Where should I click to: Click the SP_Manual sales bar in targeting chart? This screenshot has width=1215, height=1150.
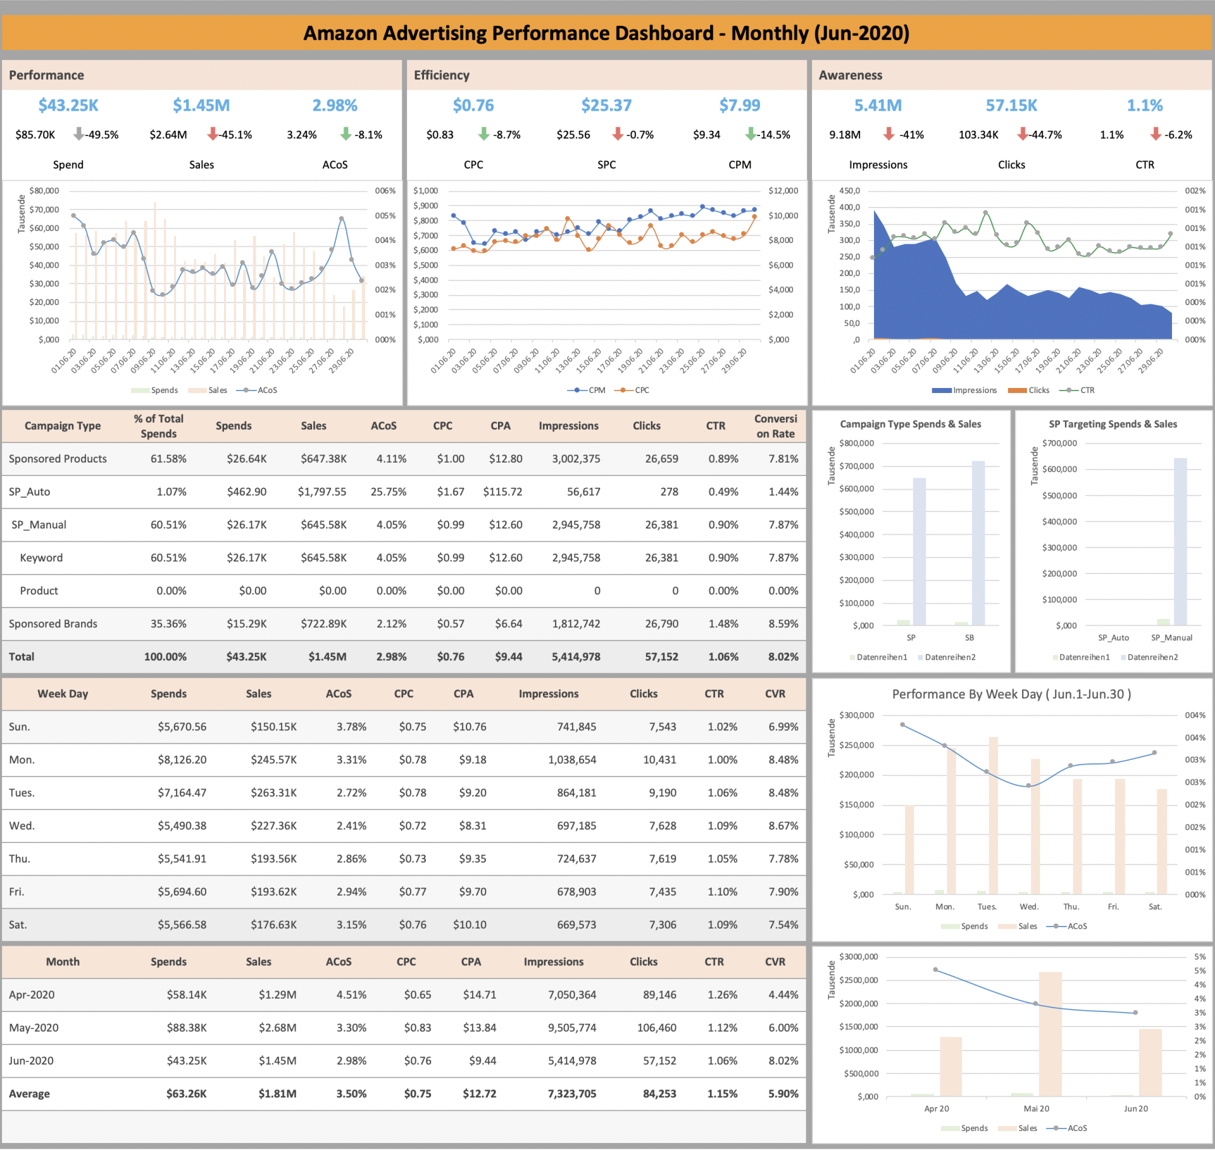click(x=1180, y=542)
